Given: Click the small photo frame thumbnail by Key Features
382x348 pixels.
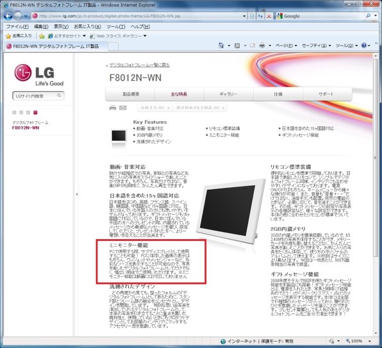Looking at the screenshot, I should click(x=119, y=136).
